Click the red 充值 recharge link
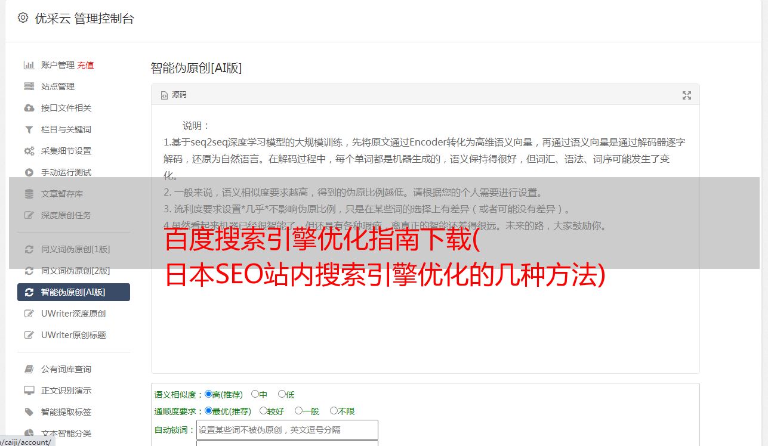This screenshot has height=446, width=768. point(85,65)
